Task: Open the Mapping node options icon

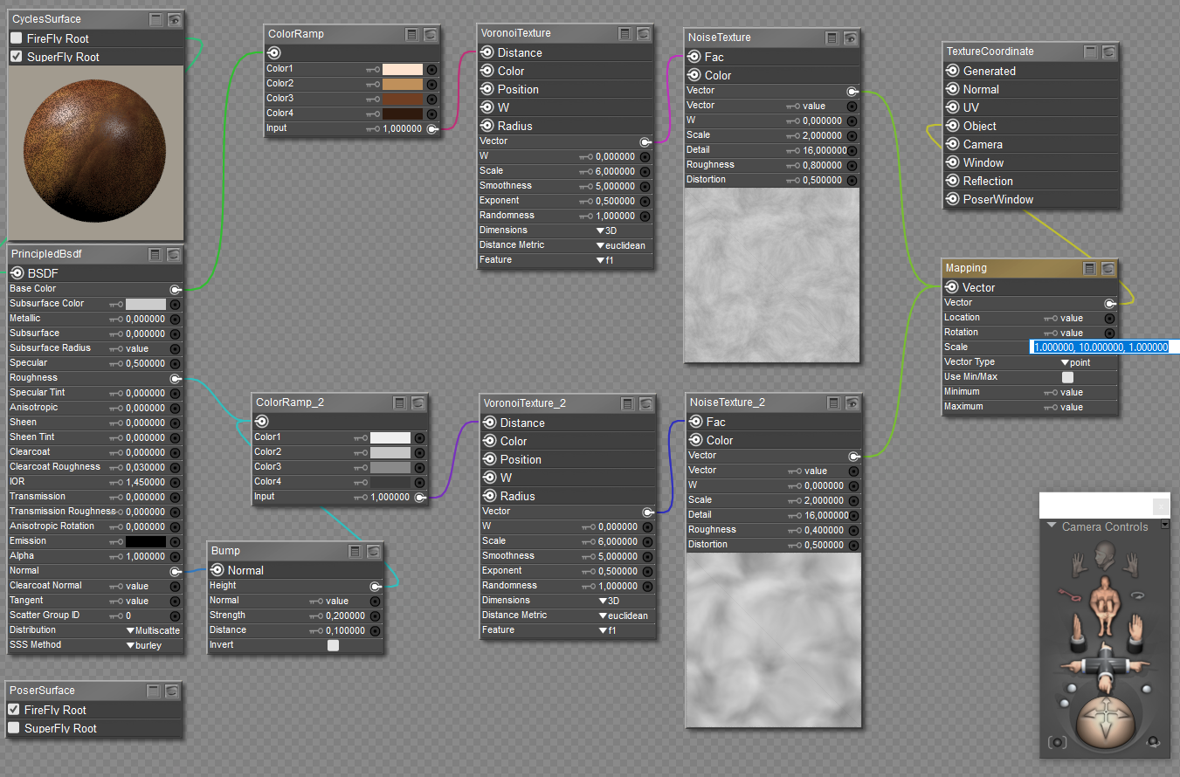Action: [x=1090, y=268]
